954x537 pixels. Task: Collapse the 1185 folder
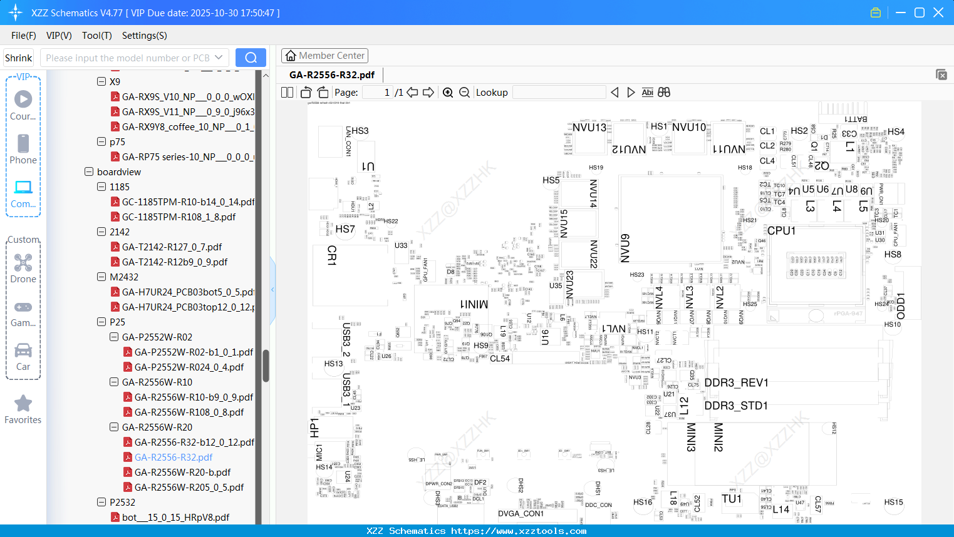click(x=101, y=187)
